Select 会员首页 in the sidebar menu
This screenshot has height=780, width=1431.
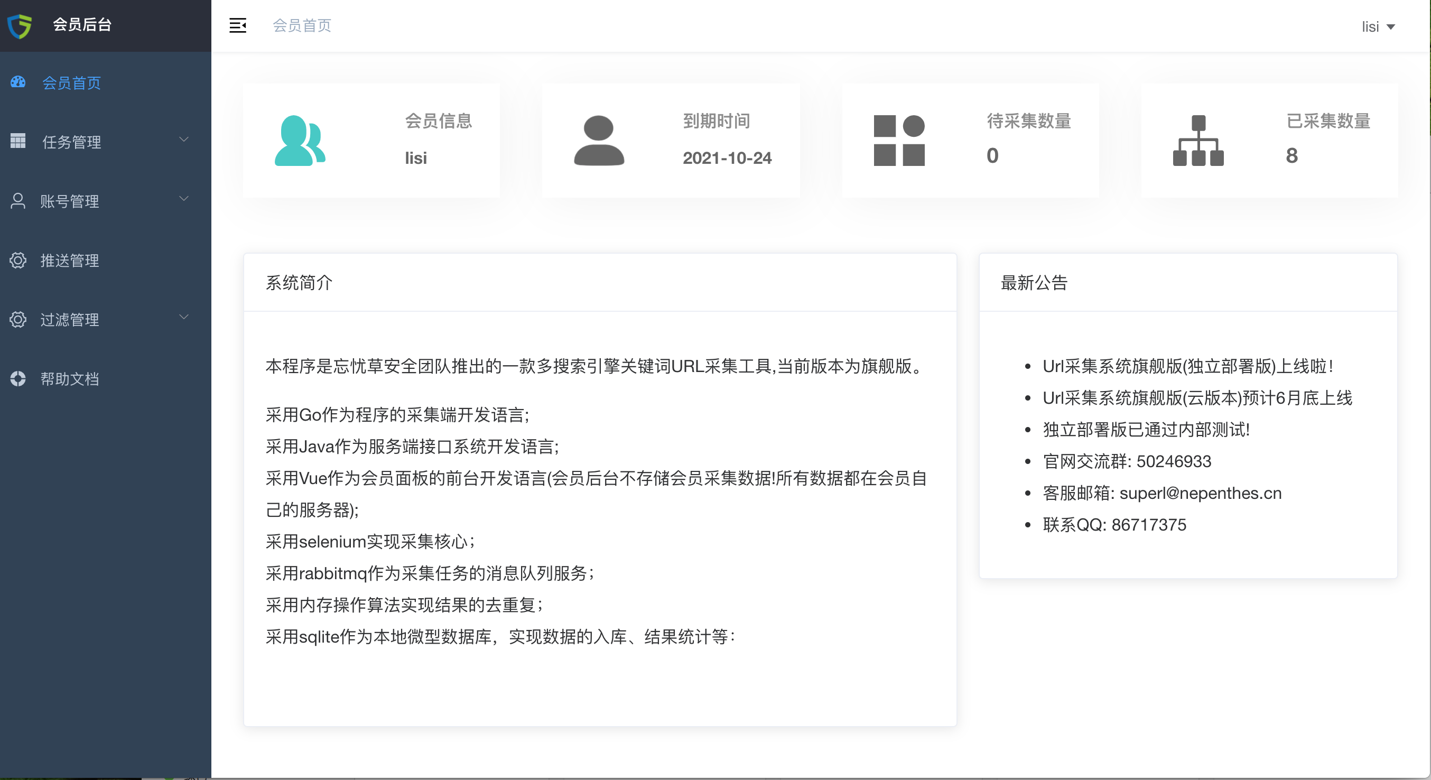pyautogui.click(x=72, y=83)
